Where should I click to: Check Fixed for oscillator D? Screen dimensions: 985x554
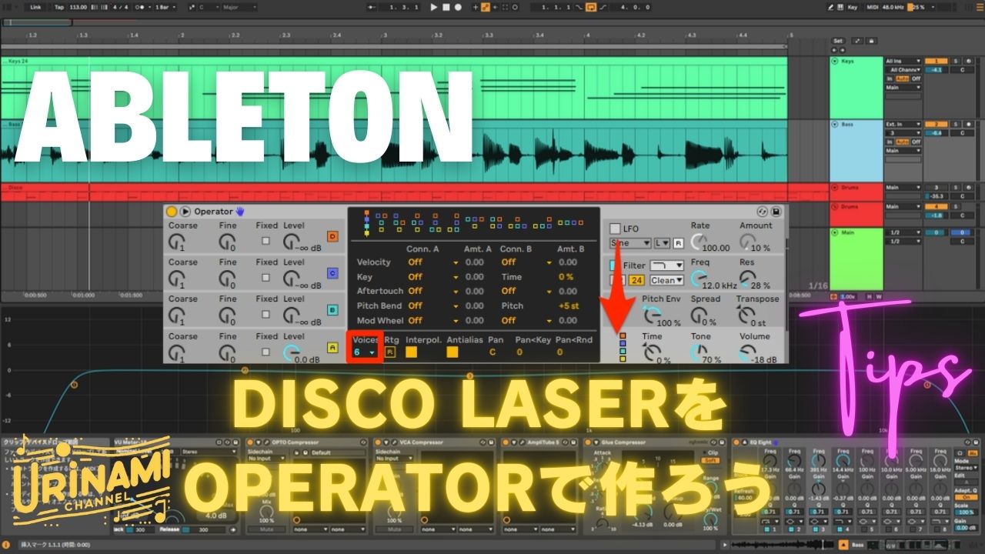(x=266, y=241)
